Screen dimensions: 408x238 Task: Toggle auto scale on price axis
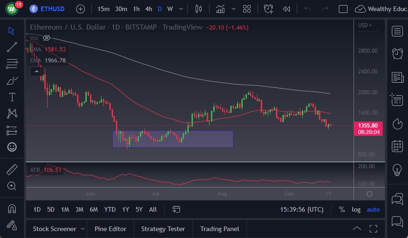(373, 209)
